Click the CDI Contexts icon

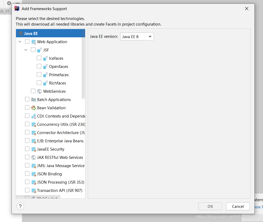[x=34, y=116]
